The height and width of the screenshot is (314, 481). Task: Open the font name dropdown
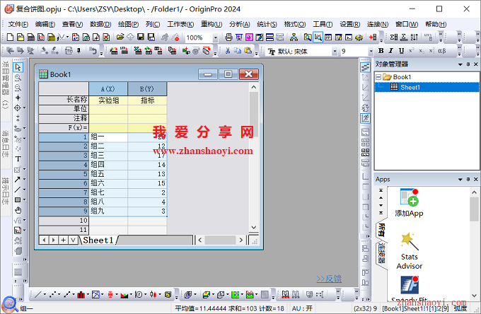335,51
